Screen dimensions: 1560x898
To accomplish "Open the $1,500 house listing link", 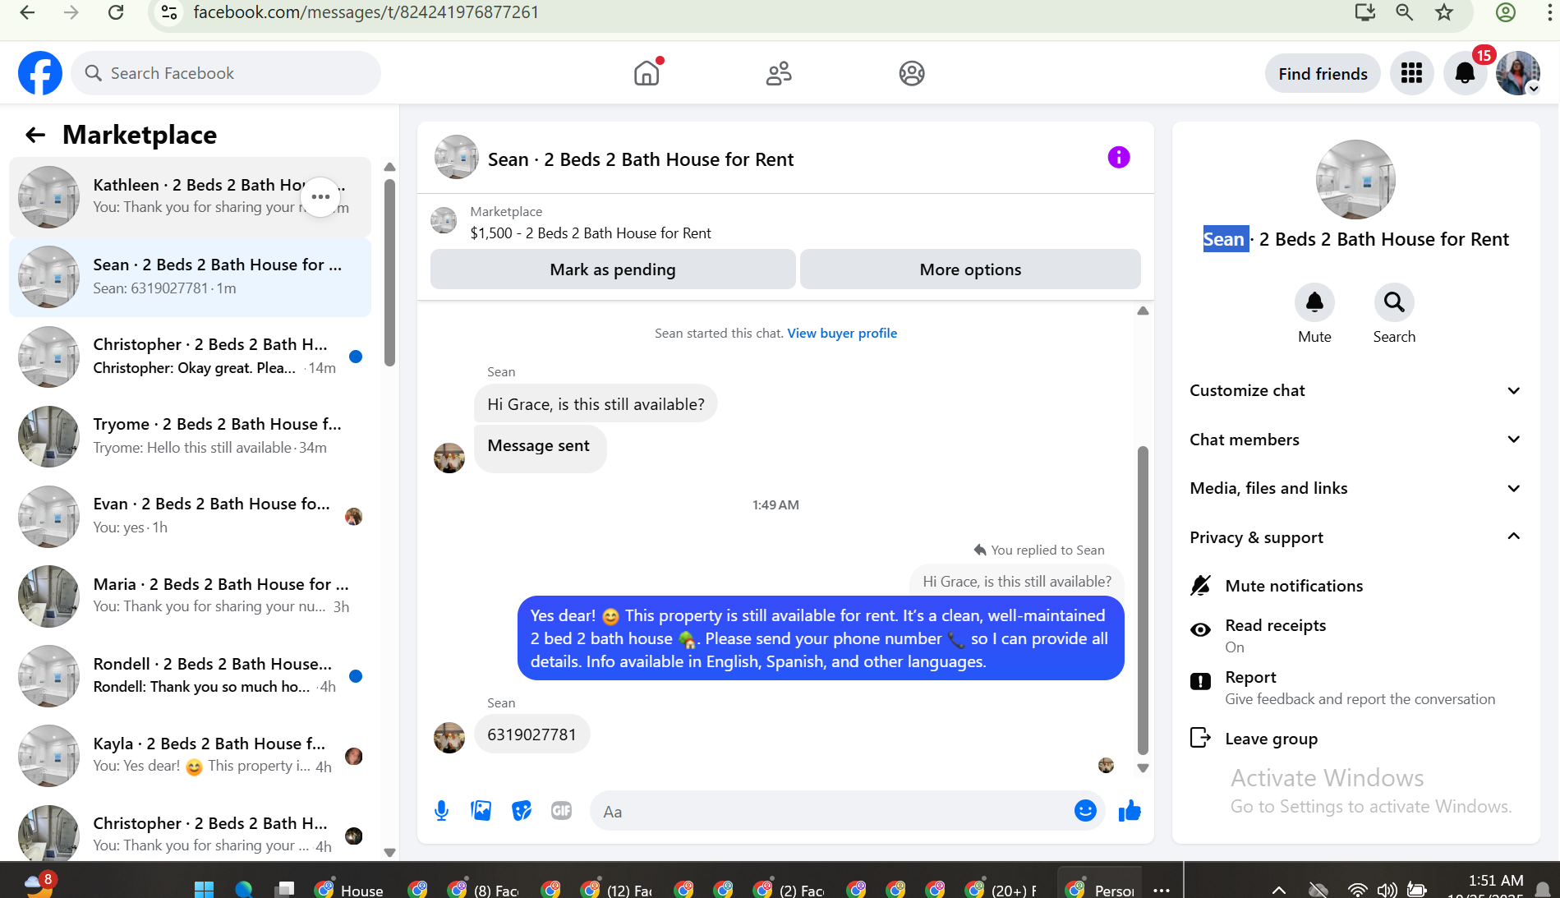I will 591,233.
